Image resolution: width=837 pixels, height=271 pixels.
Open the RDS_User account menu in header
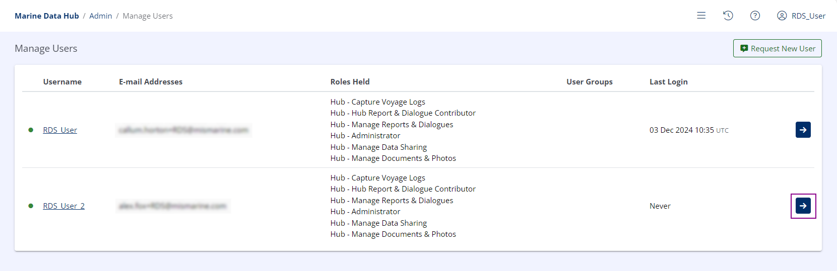pyautogui.click(x=801, y=16)
